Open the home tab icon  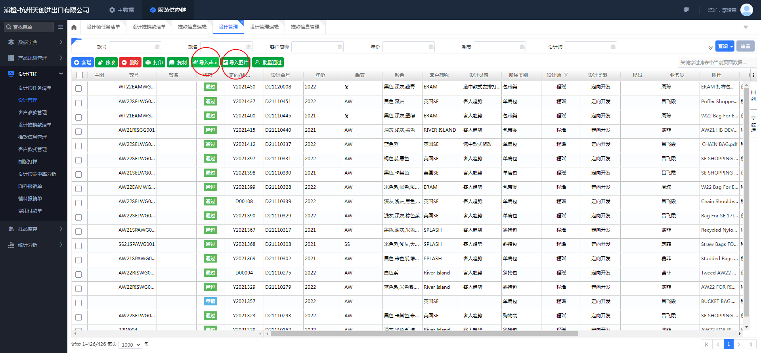74,27
